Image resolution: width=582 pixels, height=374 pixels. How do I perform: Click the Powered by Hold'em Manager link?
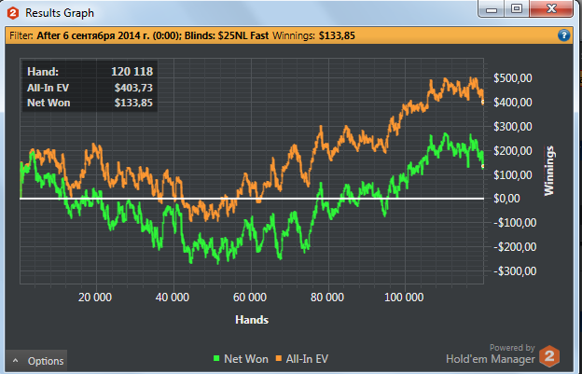491,354
